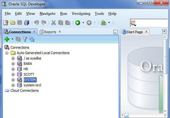This screenshot has height=118, width=170.
Task: Open SQL Worksheet icon in toolbar
Action: click(x=104, y=23)
